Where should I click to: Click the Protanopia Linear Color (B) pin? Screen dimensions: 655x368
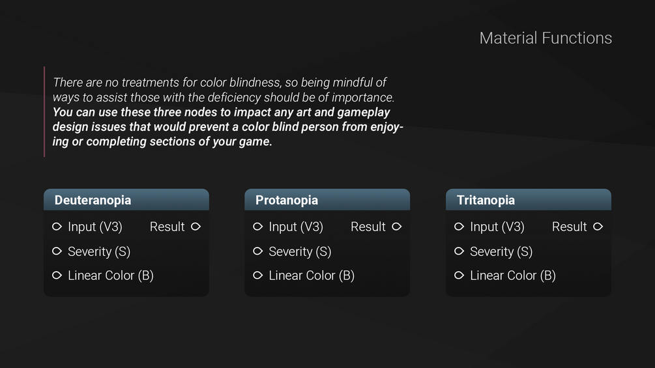pyautogui.click(x=257, y=276)
